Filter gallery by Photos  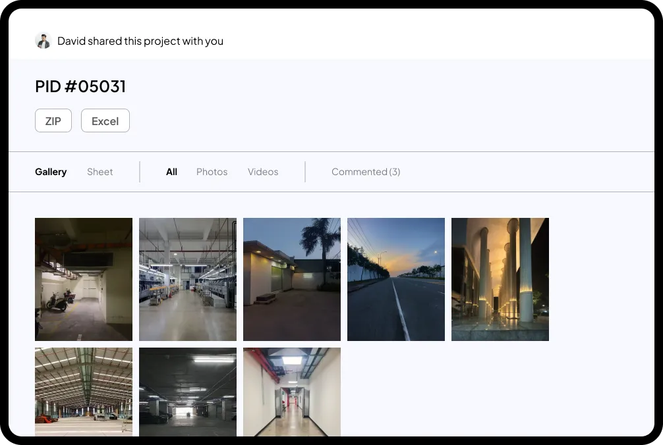tap(212, 172)
